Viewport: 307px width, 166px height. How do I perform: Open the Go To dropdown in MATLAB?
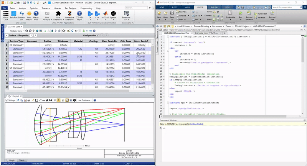click(196, 16)
